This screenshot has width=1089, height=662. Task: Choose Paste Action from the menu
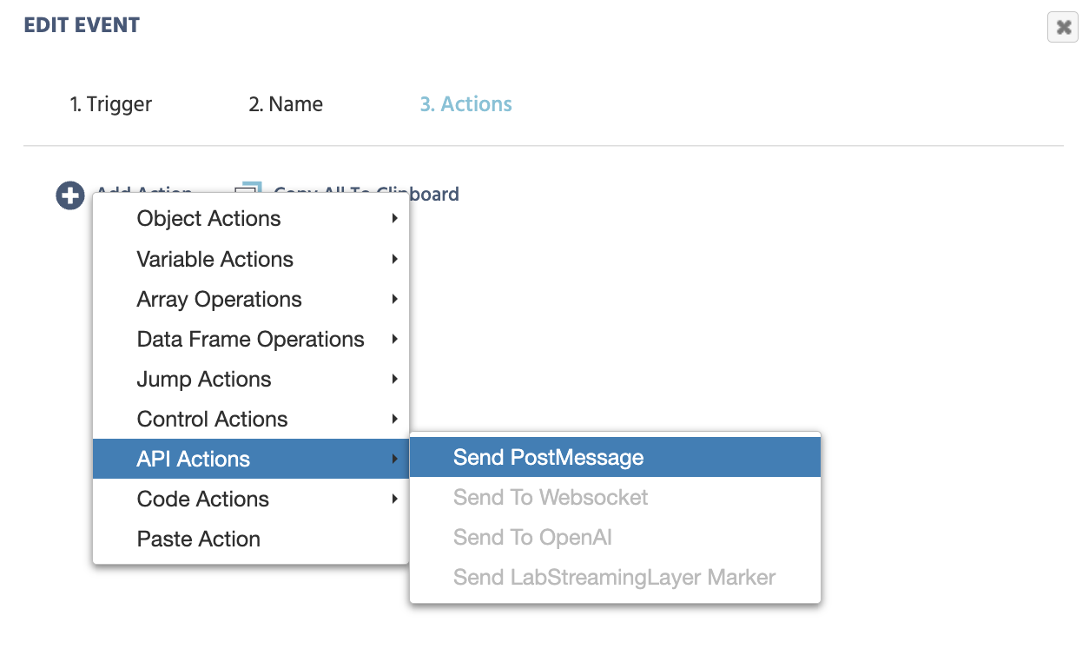click(x=251, y=539)
